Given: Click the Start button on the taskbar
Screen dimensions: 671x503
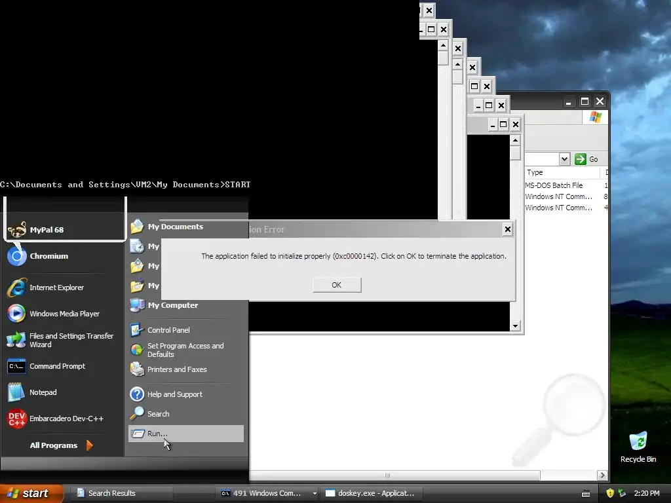Looking at the screenshot, I should pyautogui.click(x=31, y=493).
